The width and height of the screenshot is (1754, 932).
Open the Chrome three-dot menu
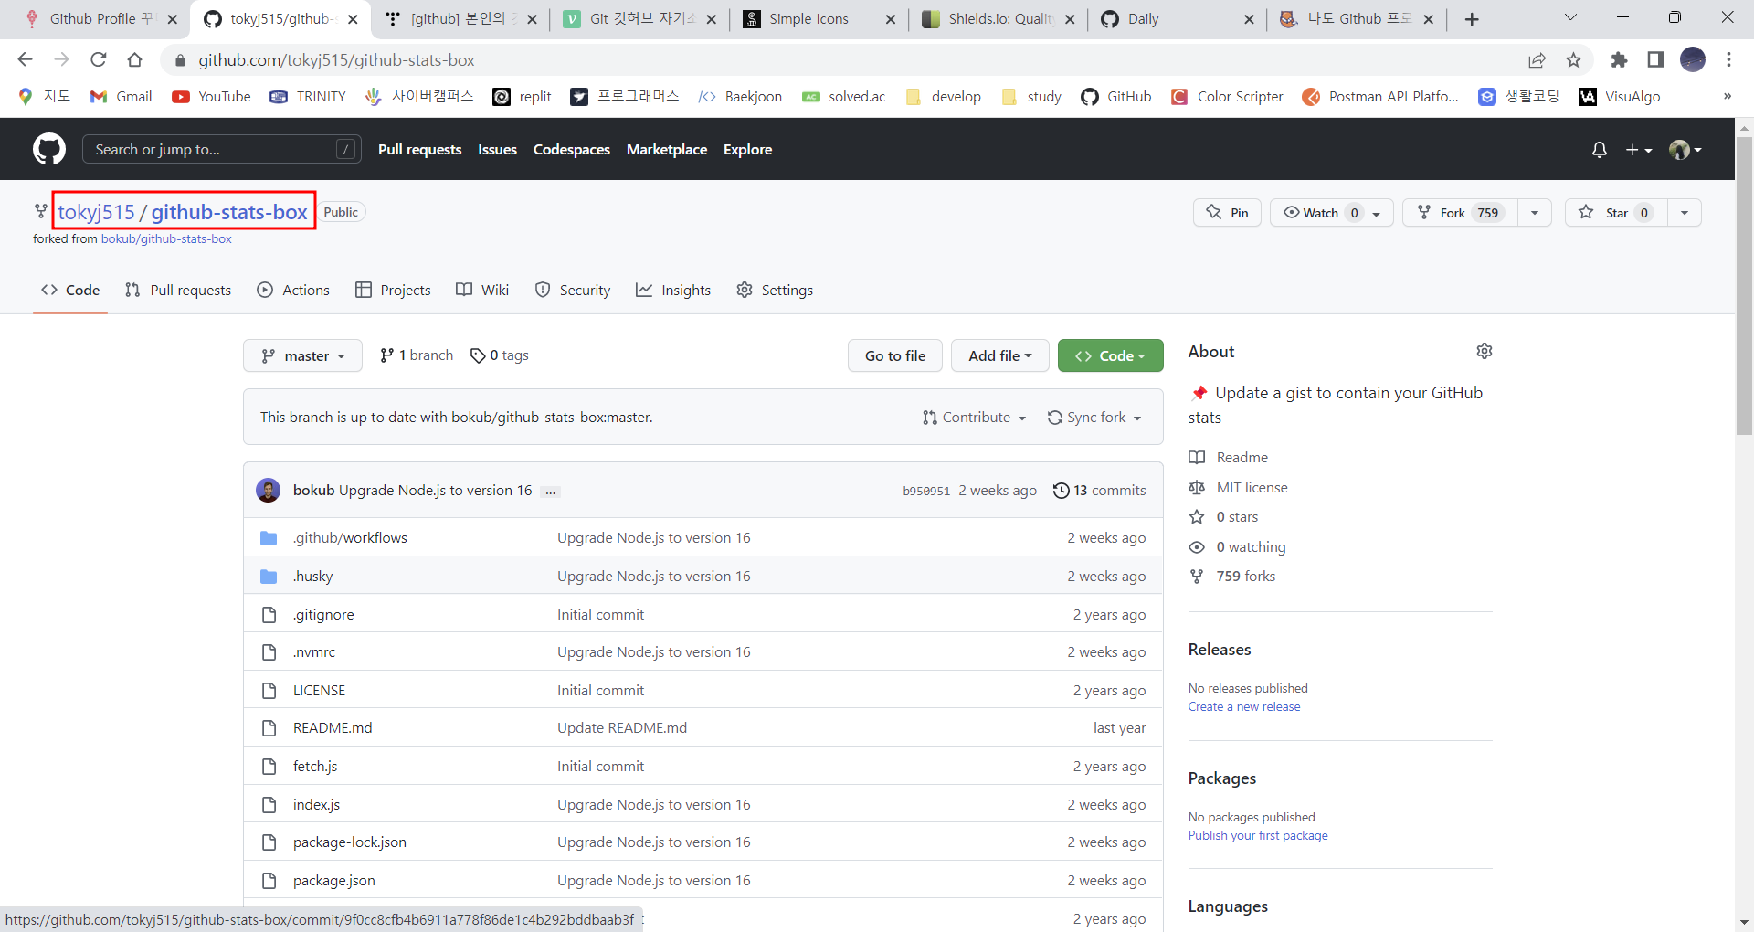pos(1728,59)
